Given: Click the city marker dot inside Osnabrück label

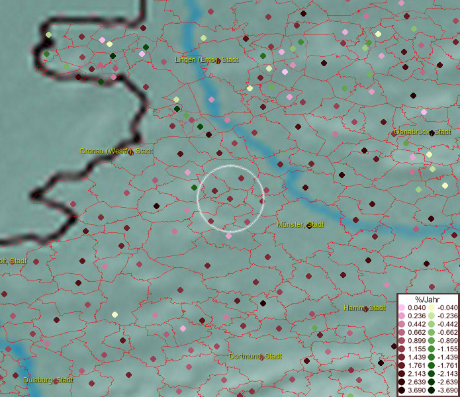Looking at the screenshot, I should [x=432, y=134].
